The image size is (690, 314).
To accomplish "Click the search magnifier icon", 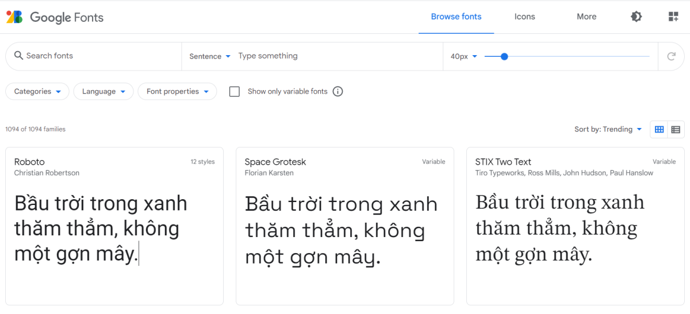I will point(18,56).
